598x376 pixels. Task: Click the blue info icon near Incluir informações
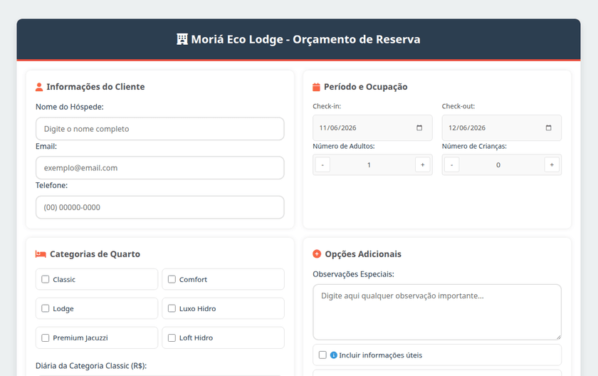tap(333, 355)
